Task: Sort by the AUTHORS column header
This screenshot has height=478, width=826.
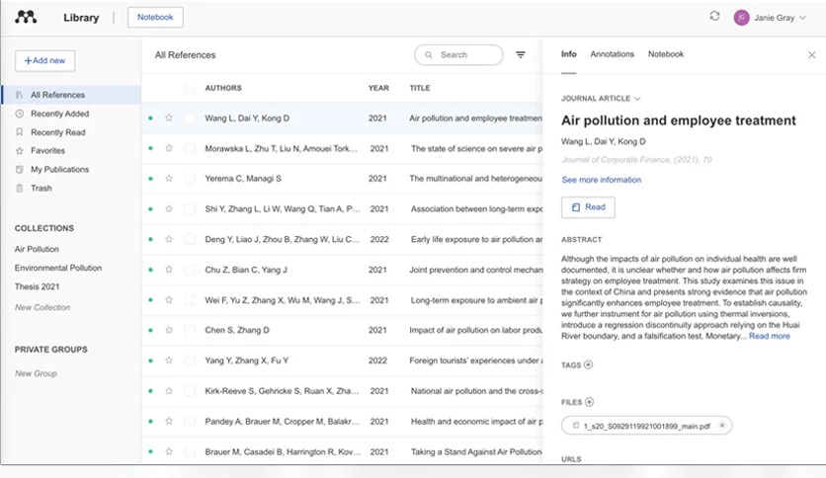Action: coord(223,88)
